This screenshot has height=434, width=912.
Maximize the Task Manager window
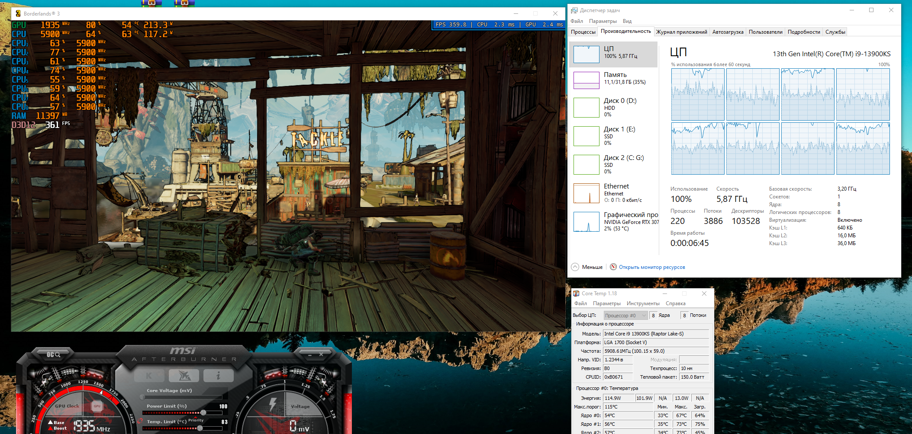[x=871, y=10]
